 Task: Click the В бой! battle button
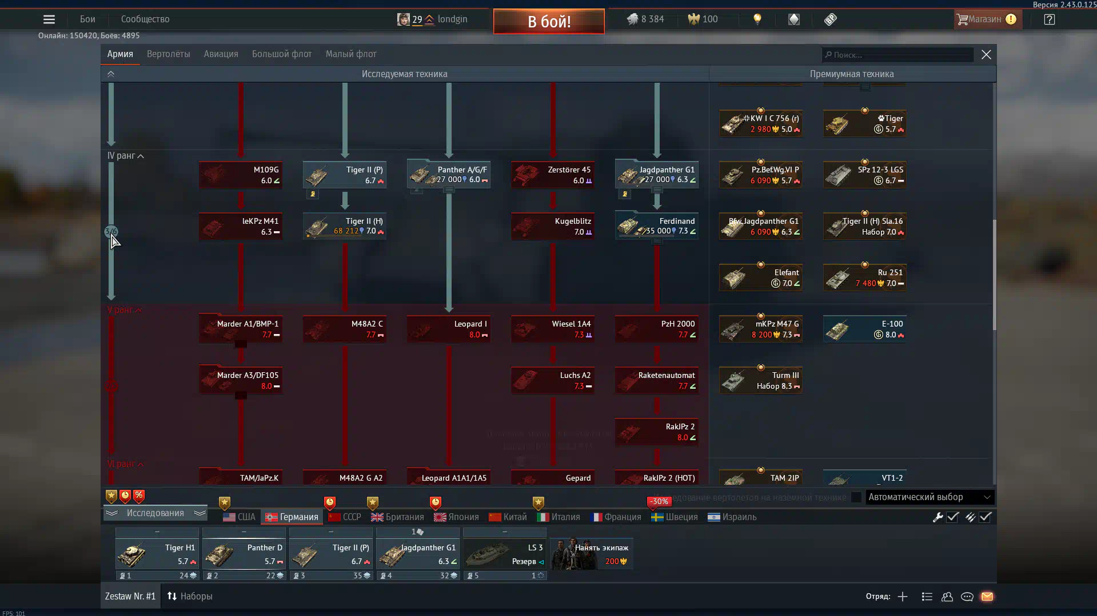(x=549, y=22)
